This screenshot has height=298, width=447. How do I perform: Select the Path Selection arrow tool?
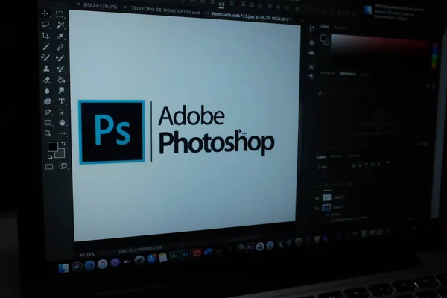(62, 112)
